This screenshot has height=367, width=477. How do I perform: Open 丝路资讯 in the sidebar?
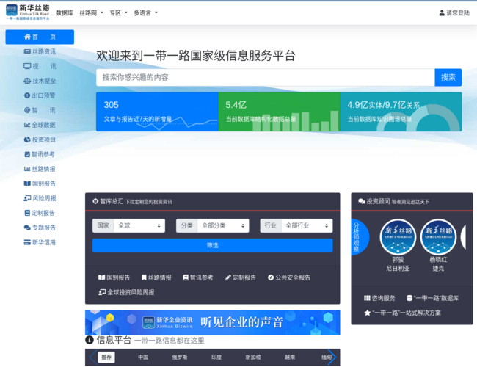[x=40, y=51]
